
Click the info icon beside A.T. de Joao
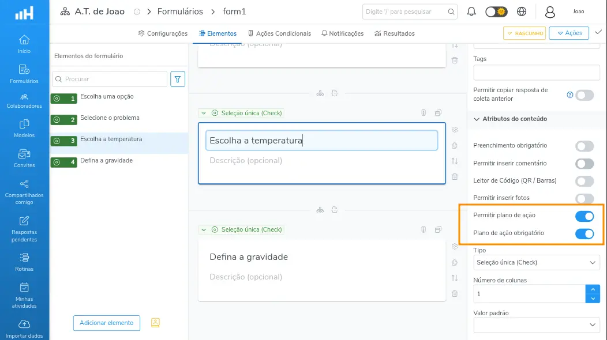(x=137, y=12)
